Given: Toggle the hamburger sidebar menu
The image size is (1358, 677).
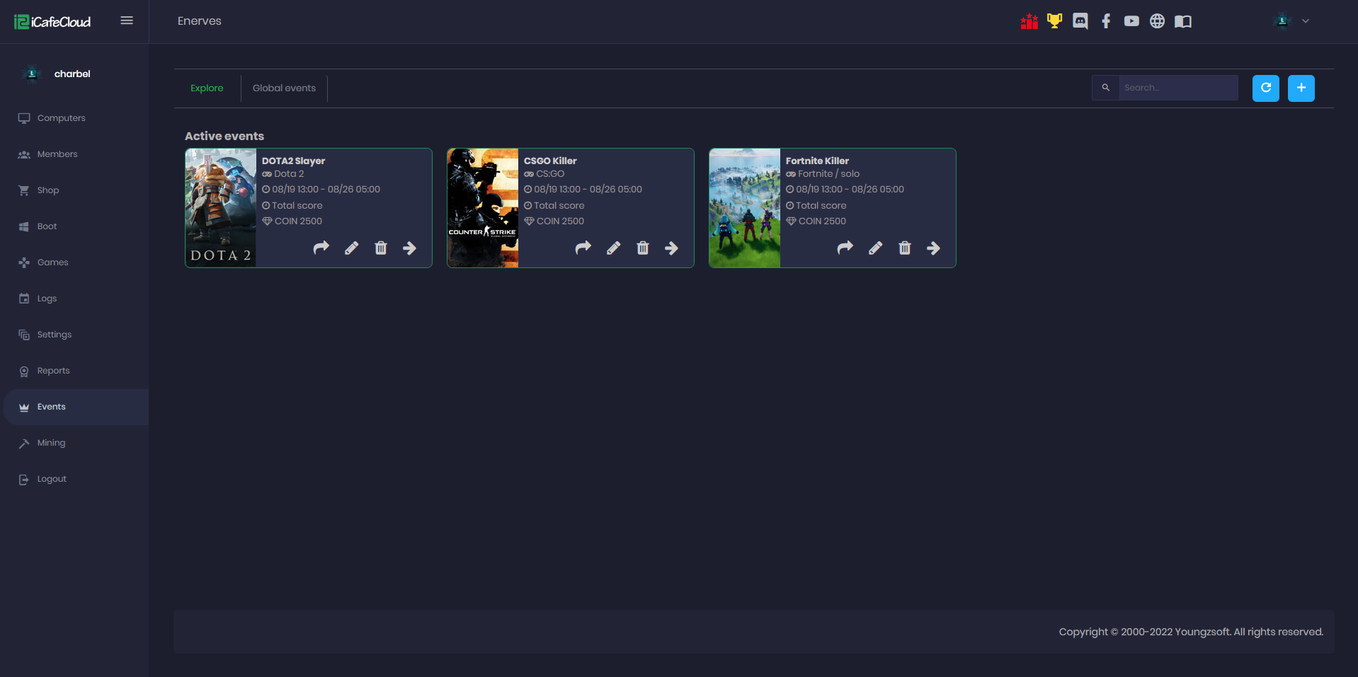Looking at the screenshot, I should click(127, 21).
